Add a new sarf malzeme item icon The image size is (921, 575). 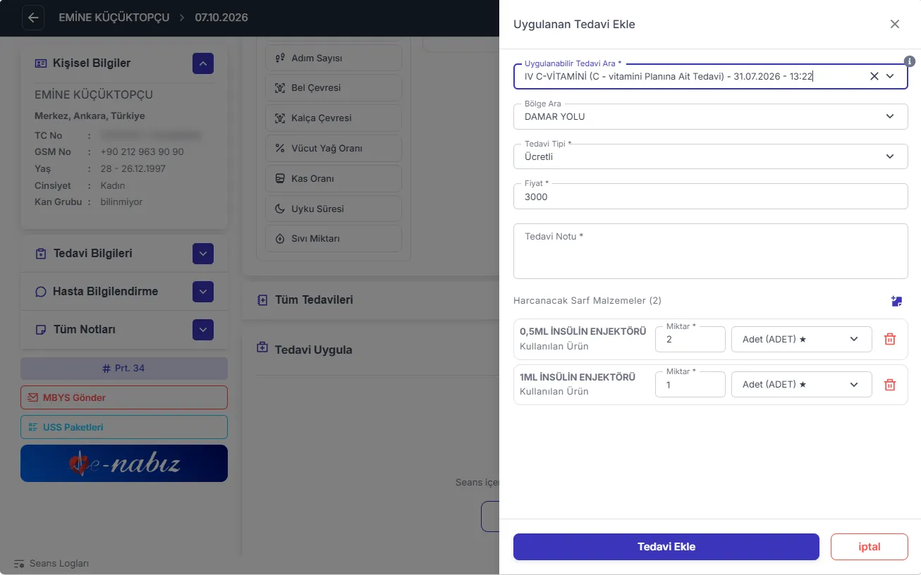tap(896, 301)
